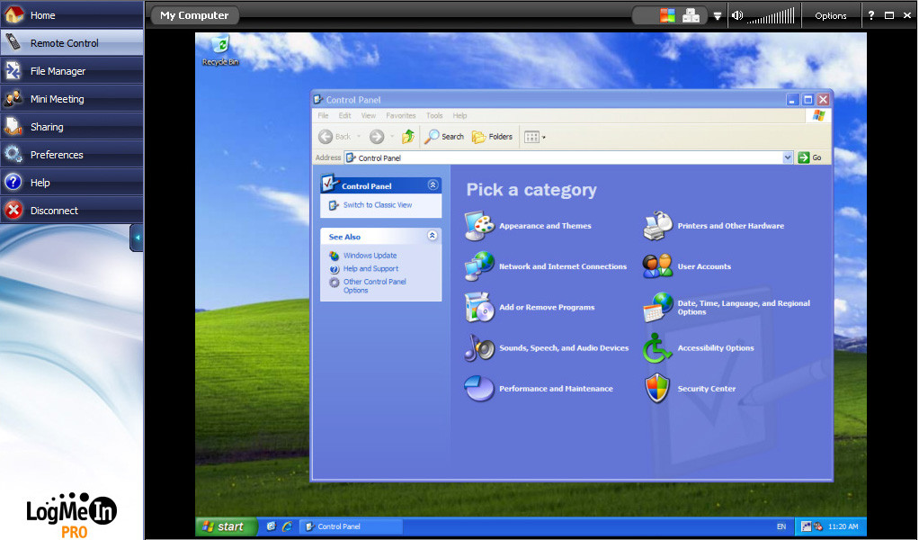
Task: Click the LogMeIn question mark help icon
Action: 871,15
